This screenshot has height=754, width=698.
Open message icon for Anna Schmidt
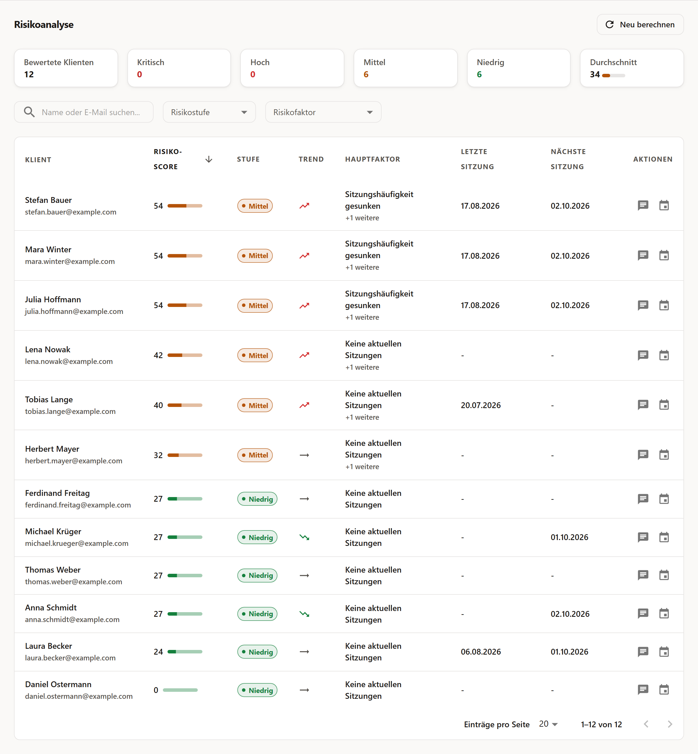[643, 614]
